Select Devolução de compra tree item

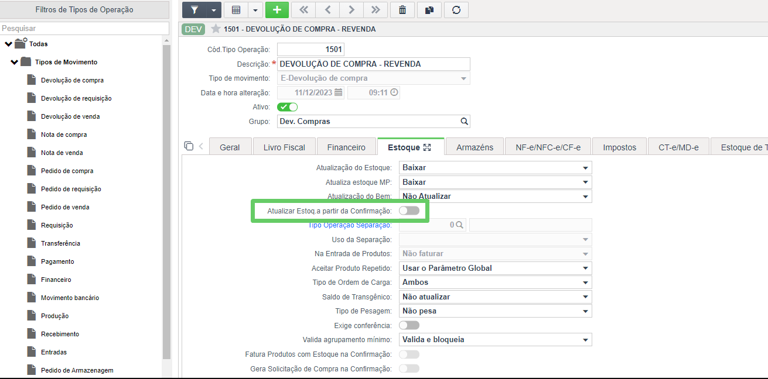[x=72, y=80]
